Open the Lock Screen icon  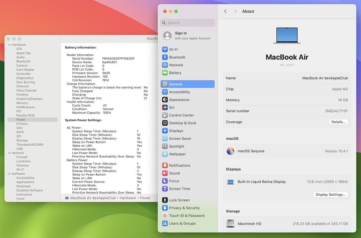click(x=165, y=200)
